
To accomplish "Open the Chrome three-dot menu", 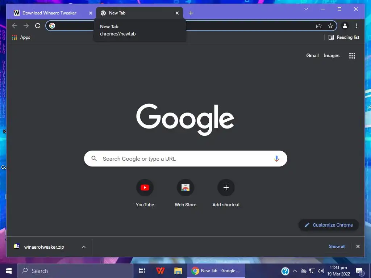I will pos(357,26).
